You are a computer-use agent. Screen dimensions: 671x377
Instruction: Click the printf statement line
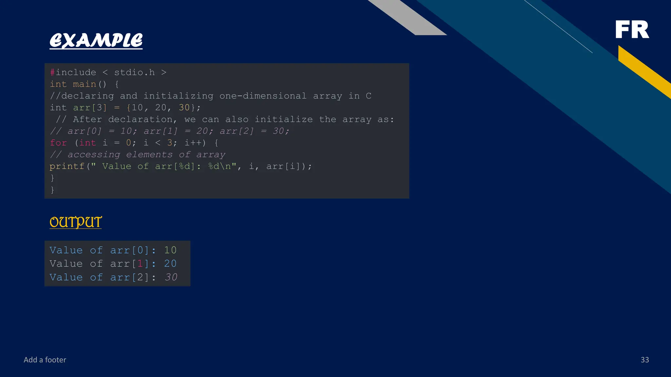point(180,166)
